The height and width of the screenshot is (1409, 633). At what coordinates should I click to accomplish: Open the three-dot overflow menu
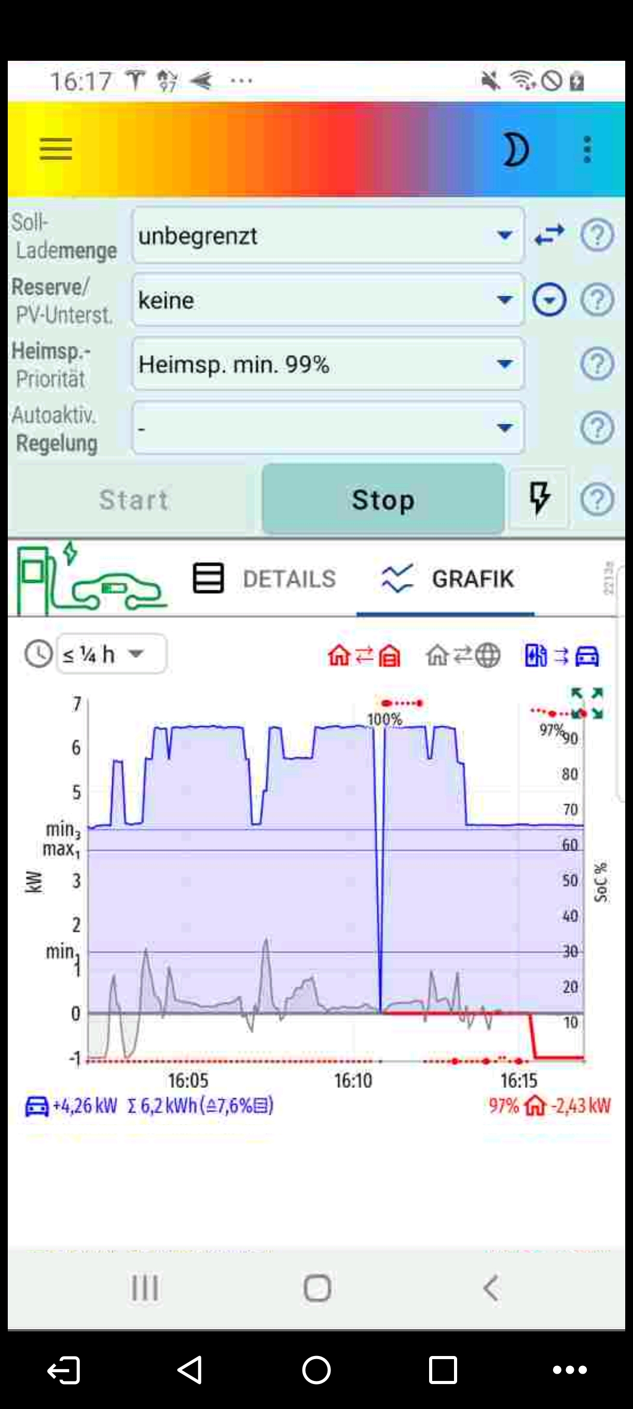[x=587, y=150]
